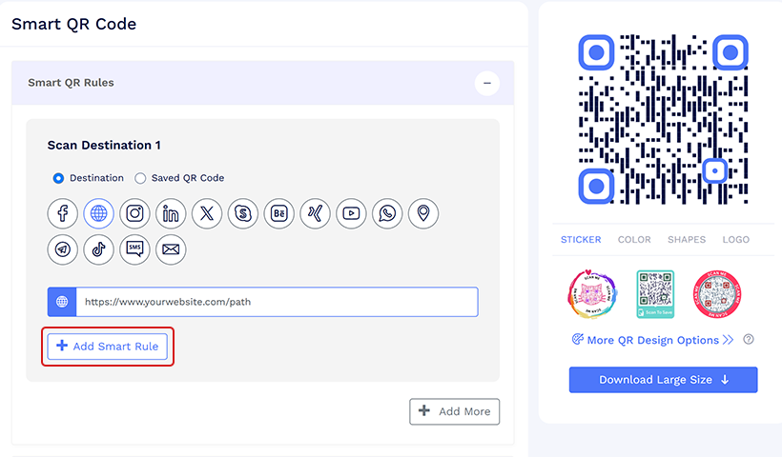
Task: Select the map location pin icon
Action: [423, 213]
